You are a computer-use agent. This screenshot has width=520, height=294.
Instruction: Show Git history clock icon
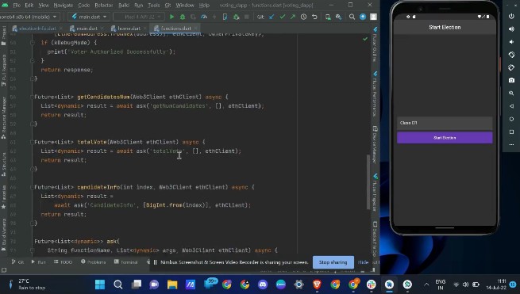(x=303, y=17)
